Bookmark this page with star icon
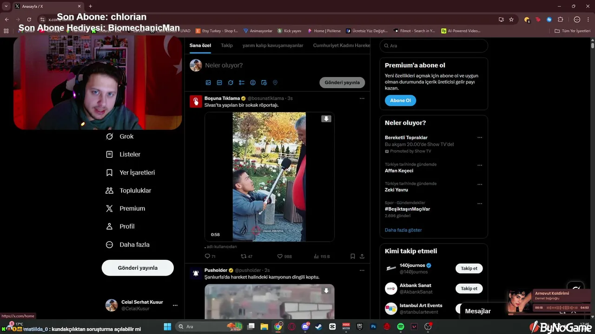 [x=511, y=19]
